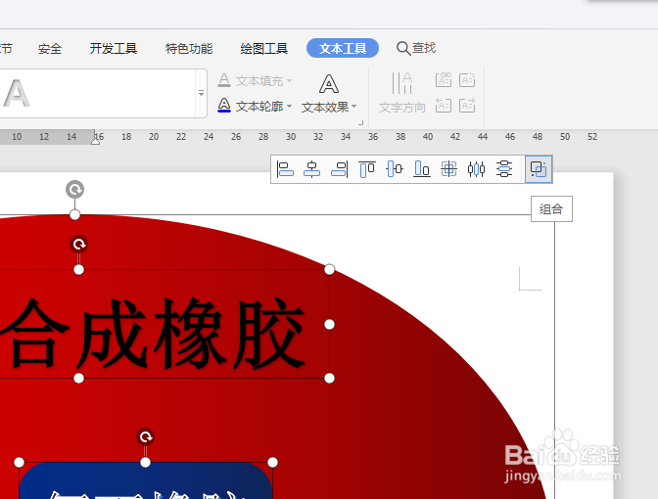
Task: Click the next text box icon
Action: pyautogui.click(x=467, y=106)
